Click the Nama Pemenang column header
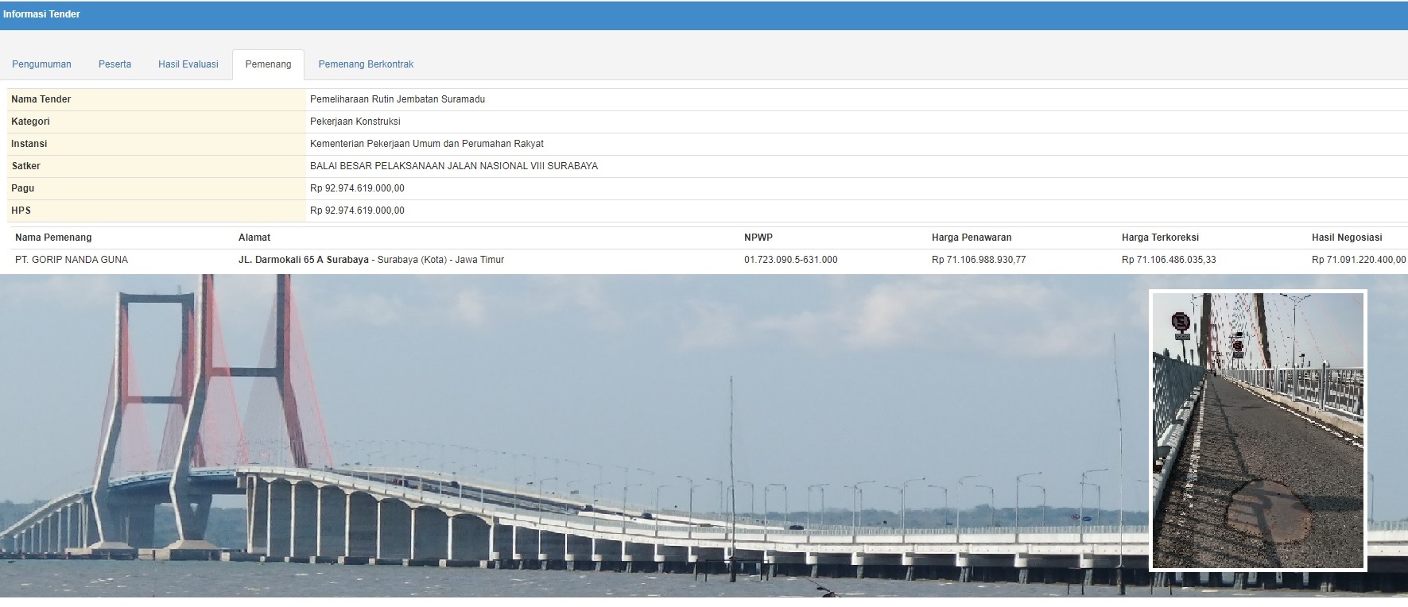Viewport: 1408px width, 607px height. [53, 238]
